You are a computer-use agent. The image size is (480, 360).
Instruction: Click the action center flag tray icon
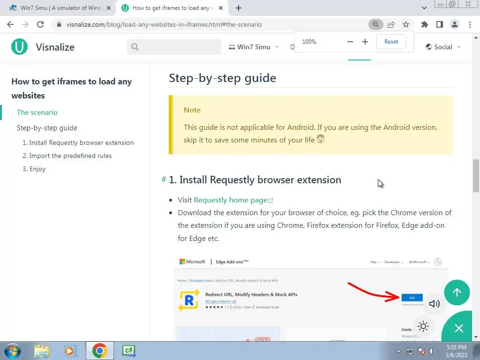421,351
